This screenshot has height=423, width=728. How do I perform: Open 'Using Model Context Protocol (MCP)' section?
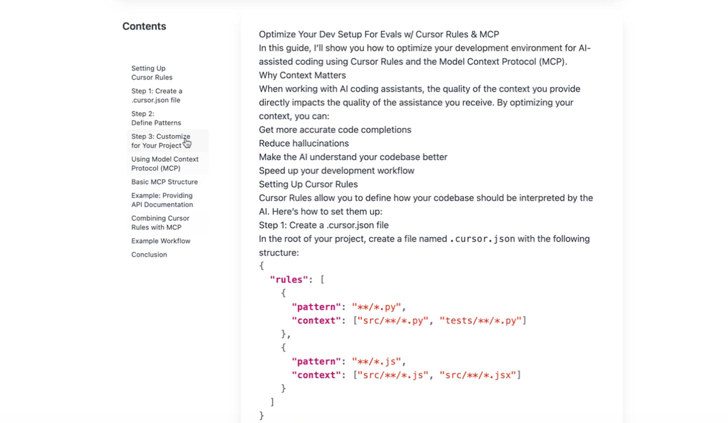click(x=164, y=164)
